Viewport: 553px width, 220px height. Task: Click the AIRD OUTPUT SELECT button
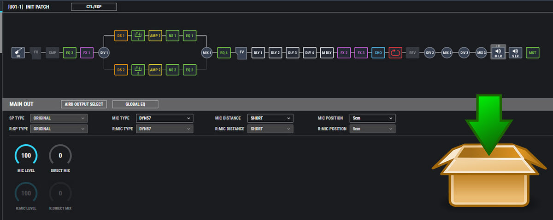84,104
